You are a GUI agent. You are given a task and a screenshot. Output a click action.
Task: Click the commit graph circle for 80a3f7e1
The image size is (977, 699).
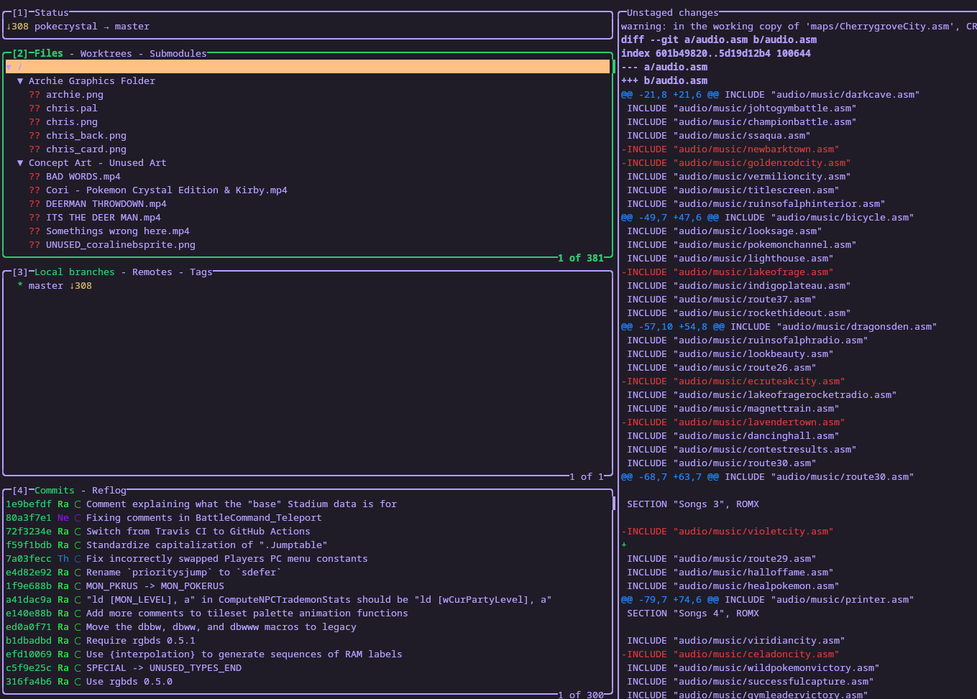click(78, 518)
